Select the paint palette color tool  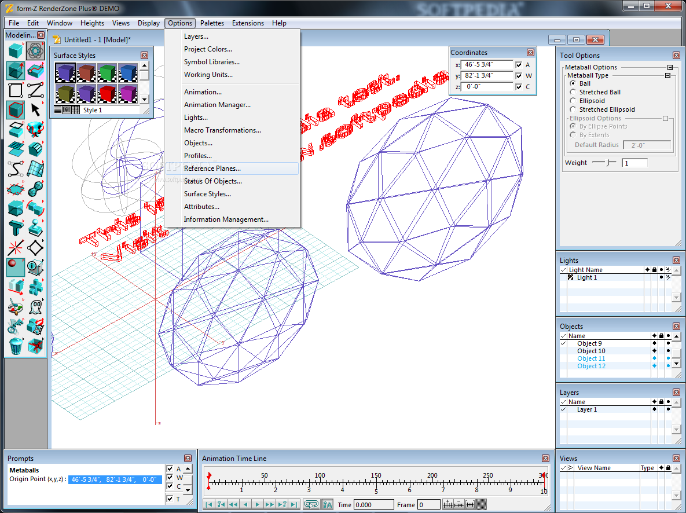point(16,307)
